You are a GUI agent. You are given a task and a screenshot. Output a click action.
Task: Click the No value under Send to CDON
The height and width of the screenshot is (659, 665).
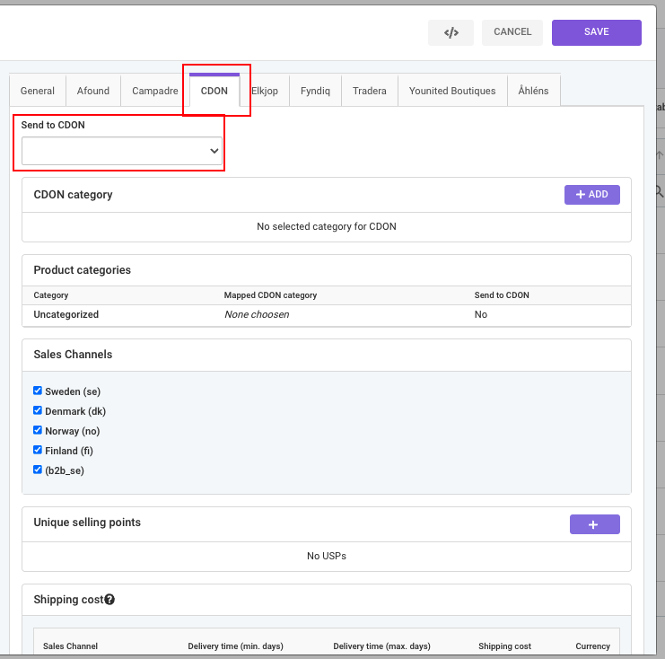[480, 314]
